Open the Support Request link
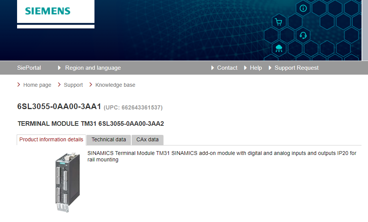 pos(296,68)
